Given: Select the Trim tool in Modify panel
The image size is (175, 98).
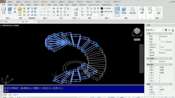Looking at the screenshot, I should (68, 8).
